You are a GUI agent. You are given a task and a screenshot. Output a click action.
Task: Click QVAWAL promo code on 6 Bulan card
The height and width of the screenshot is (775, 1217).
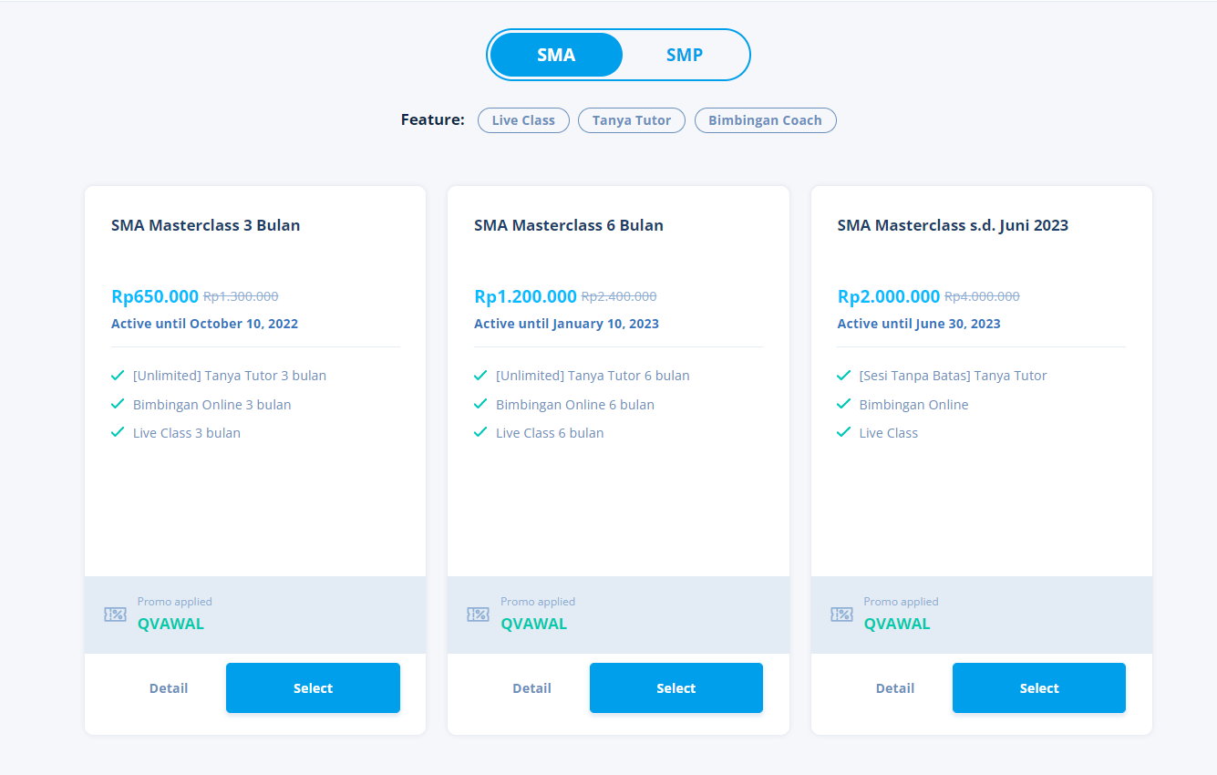534,624
